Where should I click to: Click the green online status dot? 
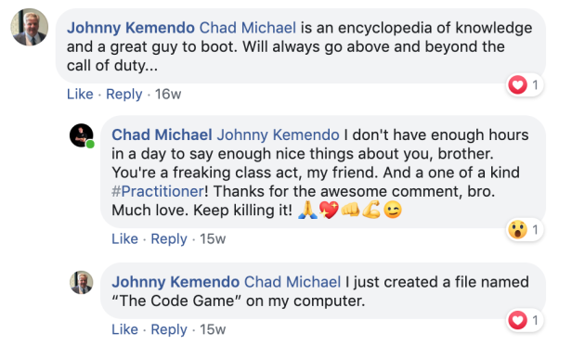point(90,144)
